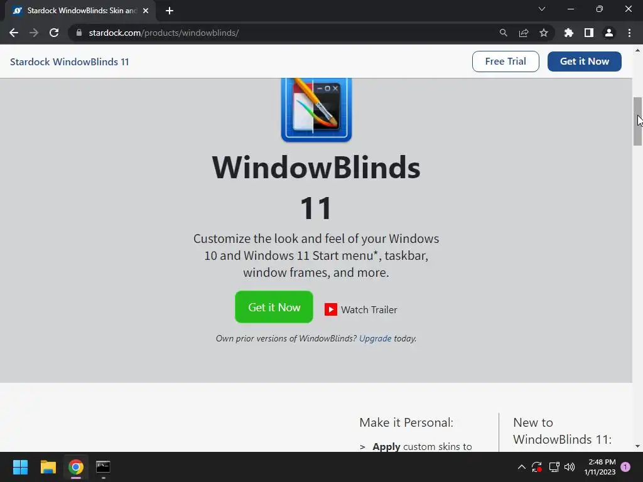This screenshot has height=482, width=643.
Task: Follow the Upgrade link
Action: coord(376,338)
